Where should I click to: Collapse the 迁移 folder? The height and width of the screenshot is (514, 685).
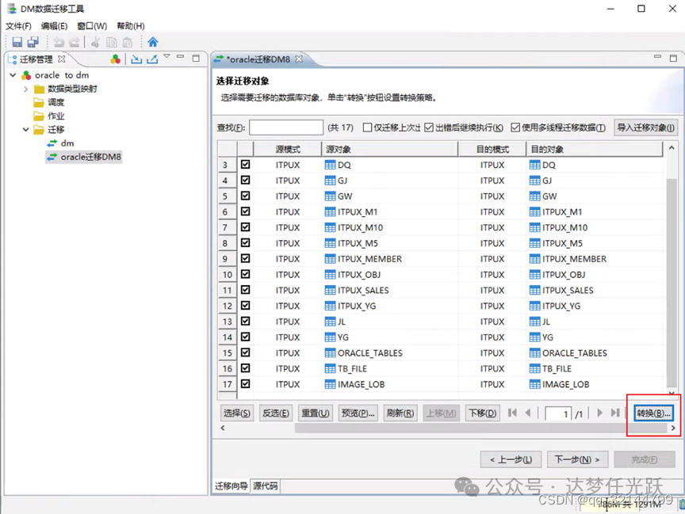coord(26,130)
